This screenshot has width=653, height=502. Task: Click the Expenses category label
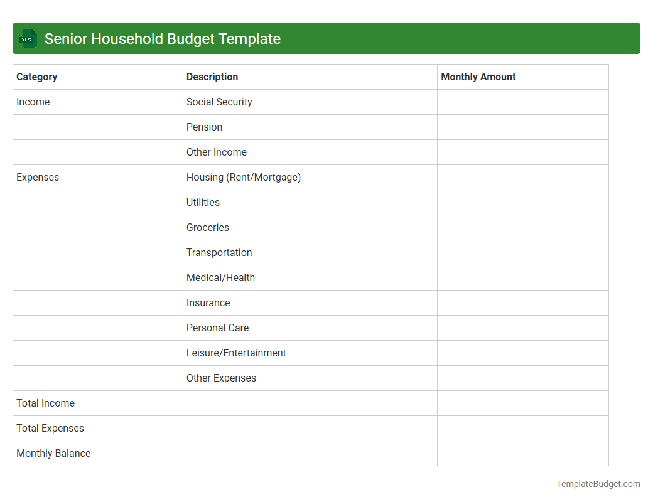[x=38, y=177]
